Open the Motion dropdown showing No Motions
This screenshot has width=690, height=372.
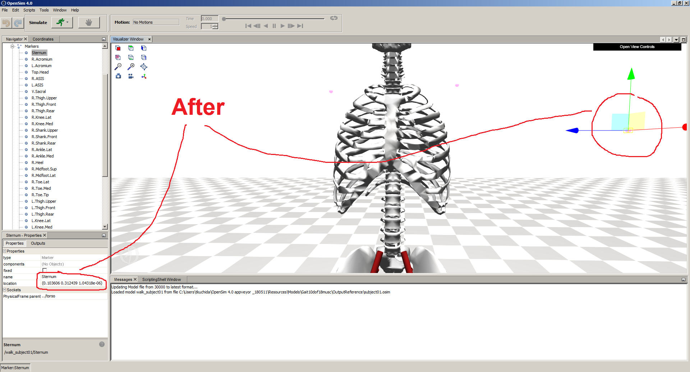(x=156, y=22)
